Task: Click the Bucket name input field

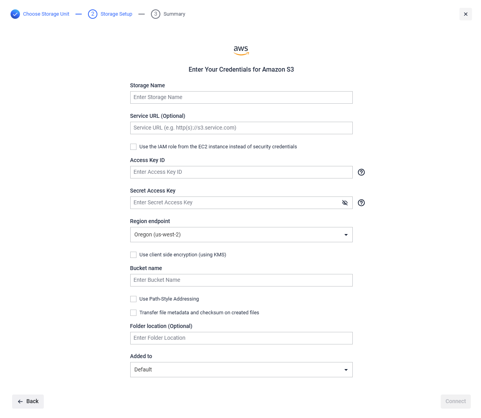Action: point(241,280)
